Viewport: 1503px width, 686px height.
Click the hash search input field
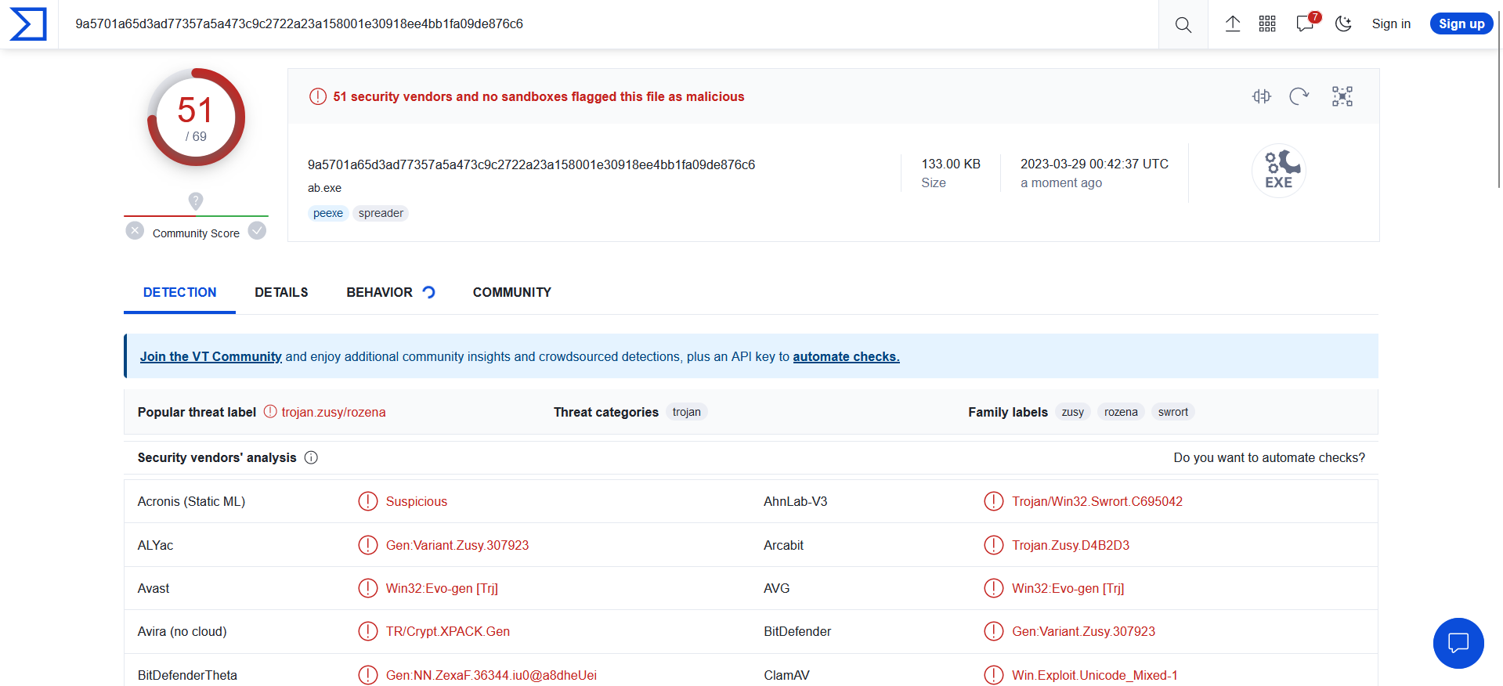608,24
